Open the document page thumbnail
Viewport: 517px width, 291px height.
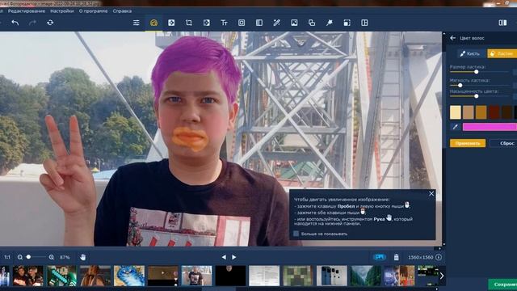click(x=264, y=276)
